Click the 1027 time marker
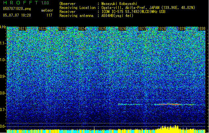This screenshot has width=209, height=133. [142, 29]
